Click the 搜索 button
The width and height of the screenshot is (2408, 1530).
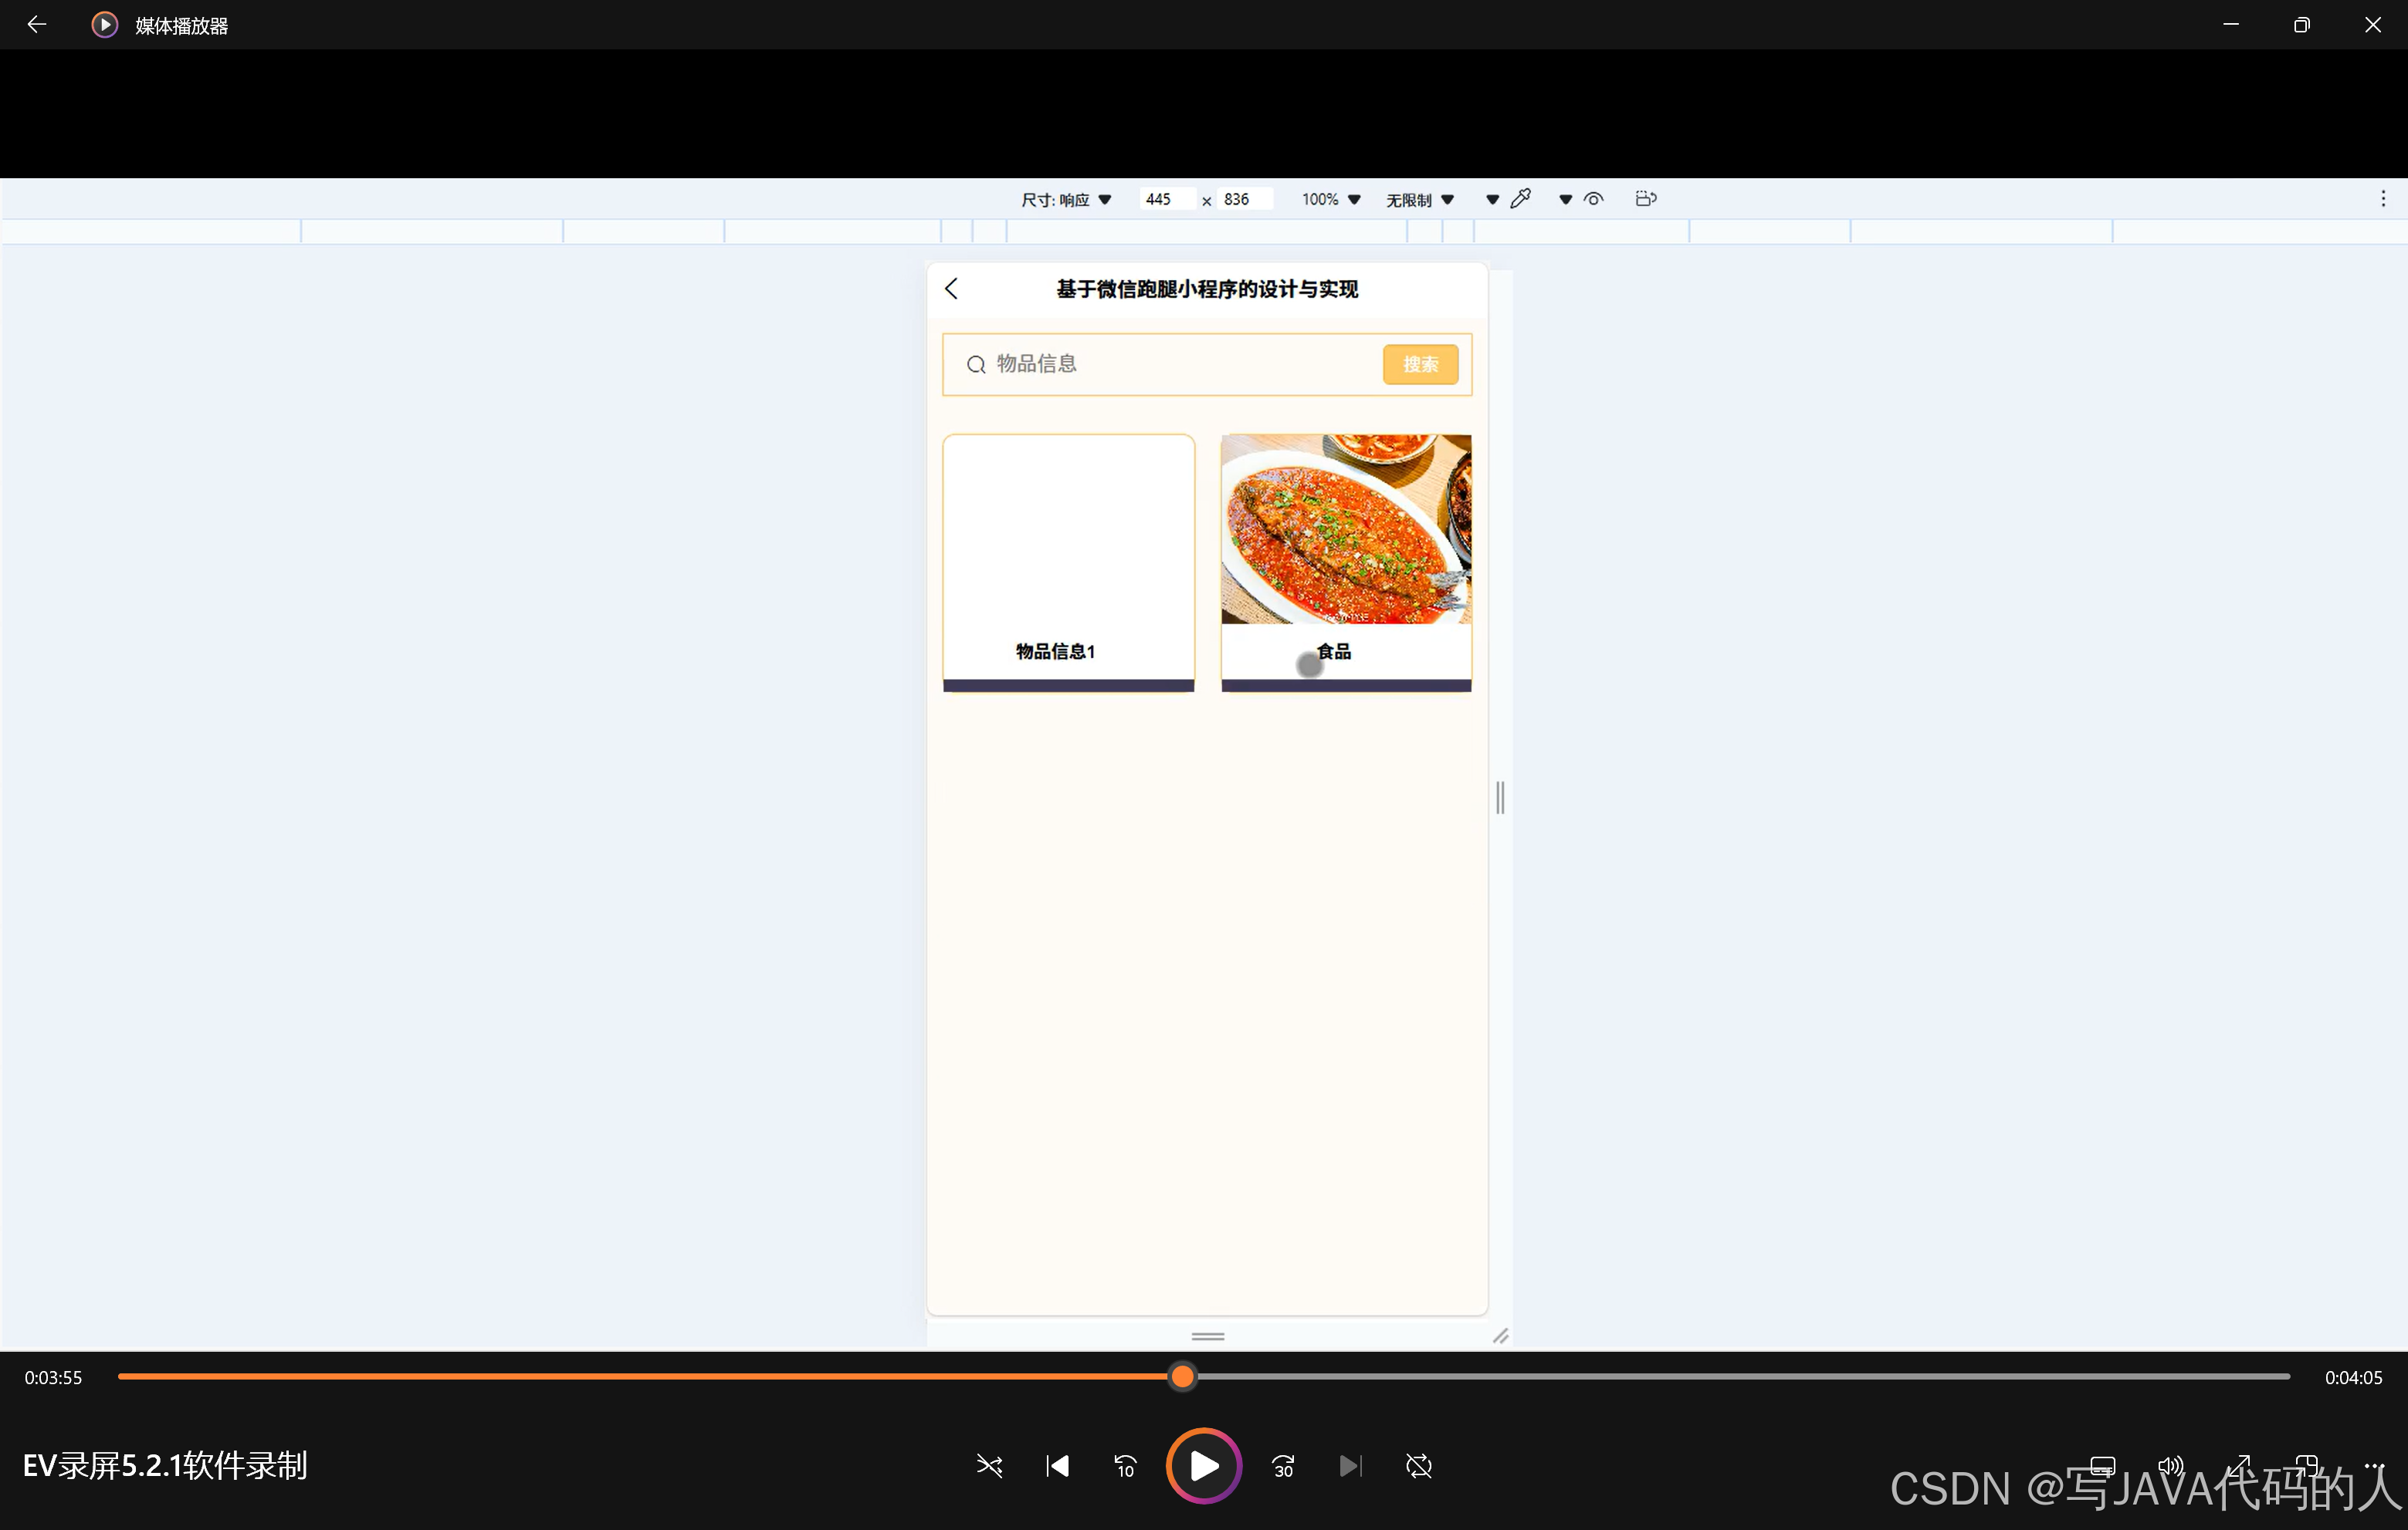1420,363
